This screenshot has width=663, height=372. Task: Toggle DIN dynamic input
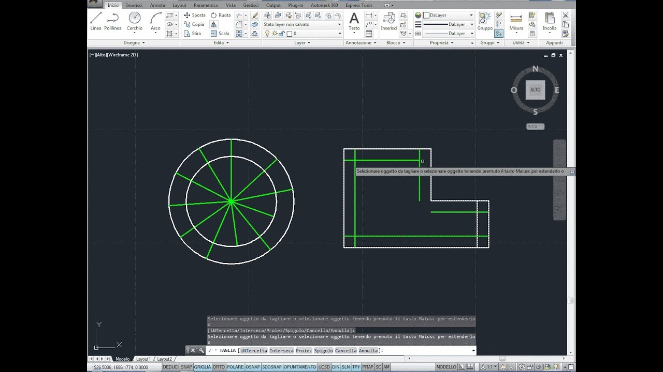click(x=336, y=367)
